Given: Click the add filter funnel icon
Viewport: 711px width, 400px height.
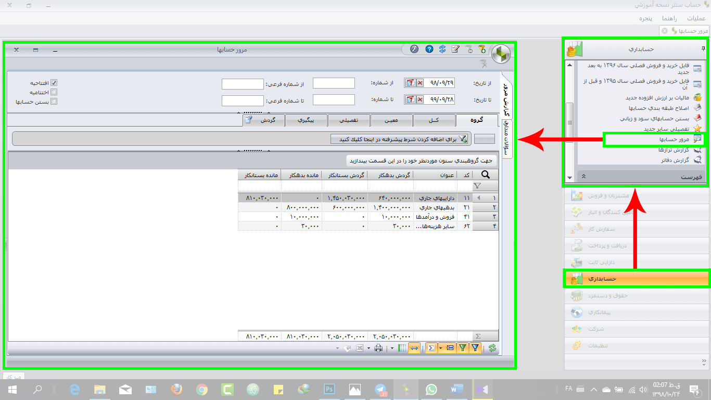Looking at the screenshot, I should point(482,49).
